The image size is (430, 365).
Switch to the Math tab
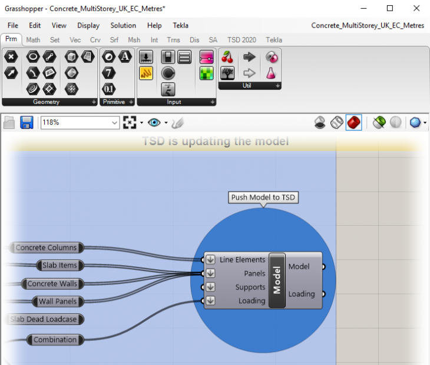[33, 40]
